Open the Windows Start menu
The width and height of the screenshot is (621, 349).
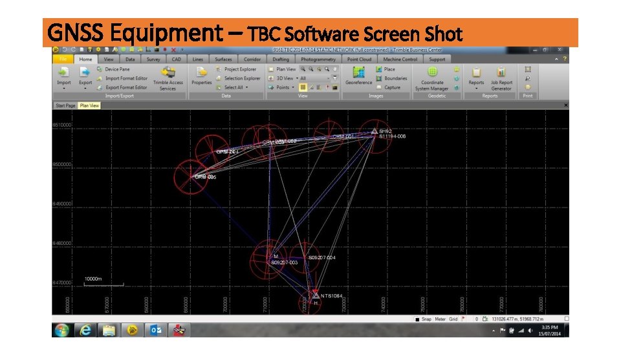[62, 330]
